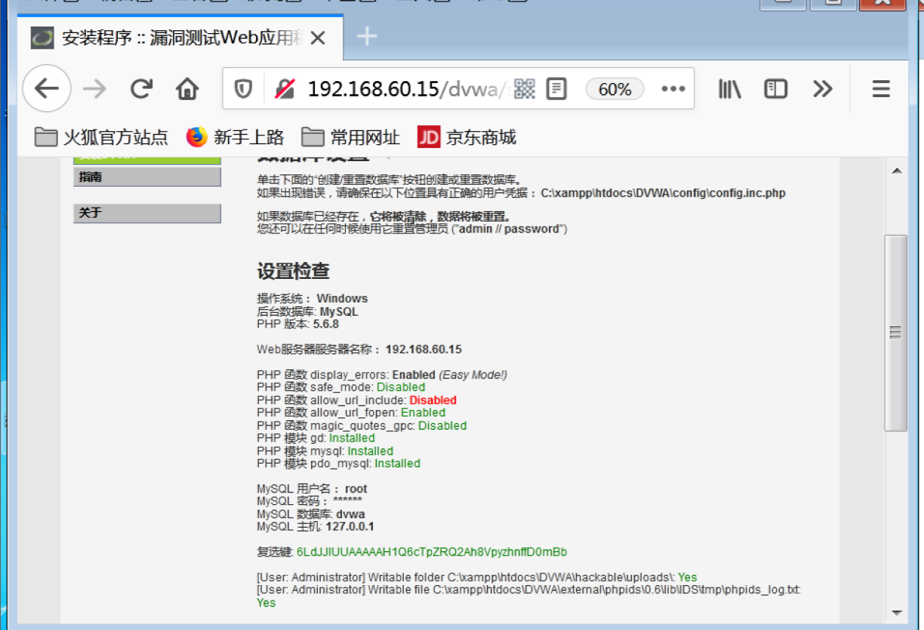Click the 操作系统 Windows line
Image resolution: width=924 pixels, height=630 pixels.
tap(312, 299)
